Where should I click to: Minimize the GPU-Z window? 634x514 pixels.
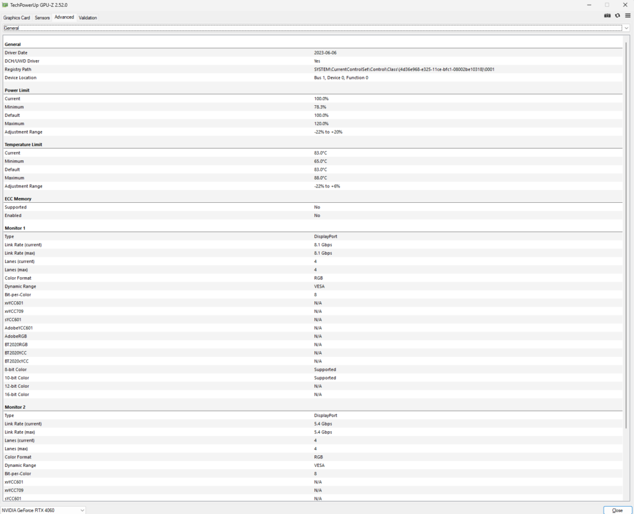589,5
